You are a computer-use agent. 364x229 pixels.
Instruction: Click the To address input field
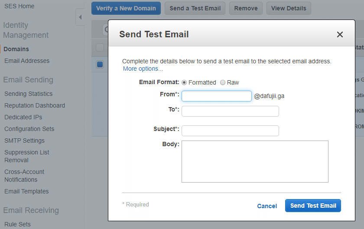230,111
